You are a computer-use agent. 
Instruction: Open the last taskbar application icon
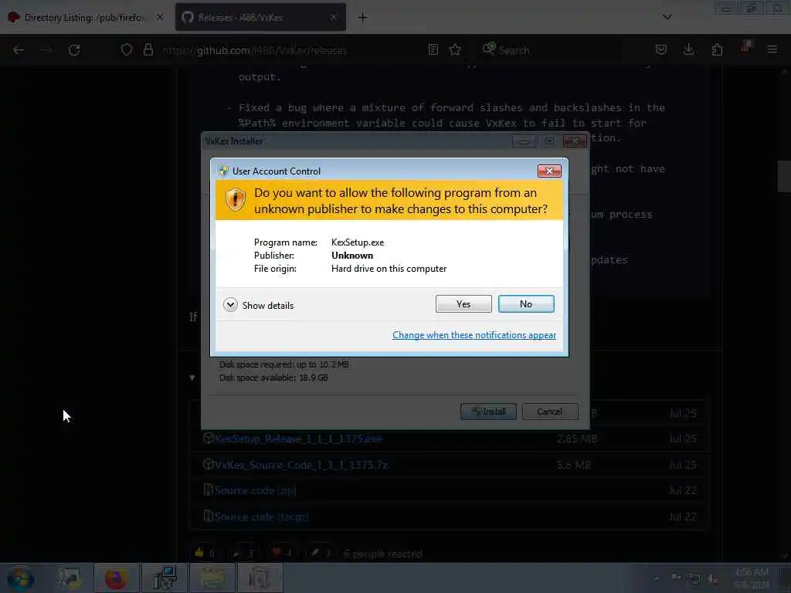(260, 578)
